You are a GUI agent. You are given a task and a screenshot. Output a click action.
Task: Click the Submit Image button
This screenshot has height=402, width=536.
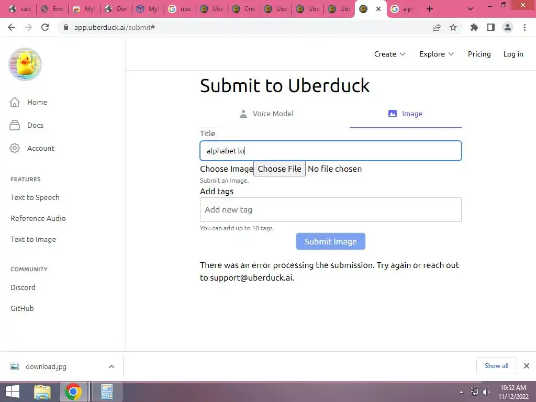point(331,241)
